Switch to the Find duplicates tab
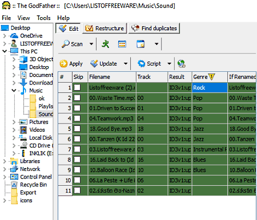Screen dimensions: 257x220 pos(154,28)
